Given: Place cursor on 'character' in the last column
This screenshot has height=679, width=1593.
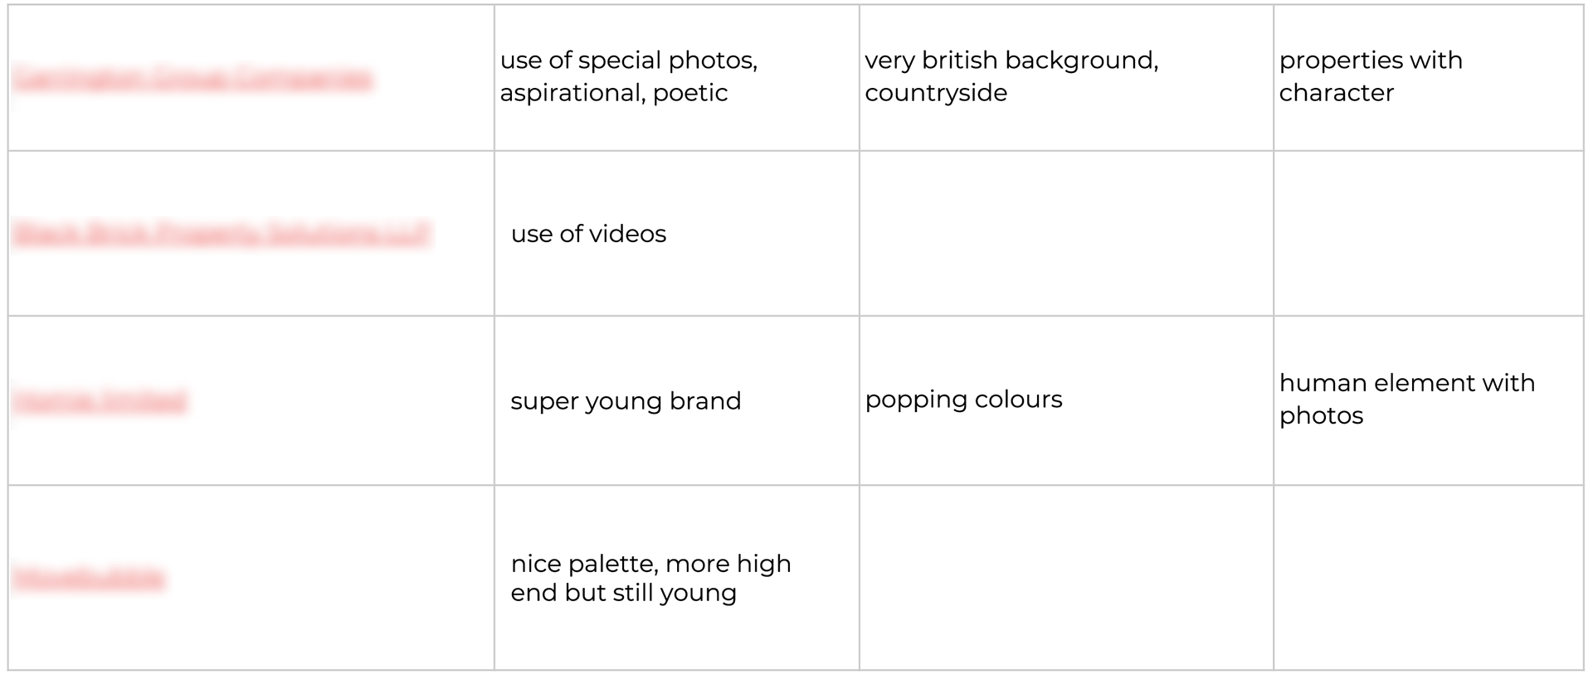Looking at the screenshot, I should click(x=1337, y=93).
